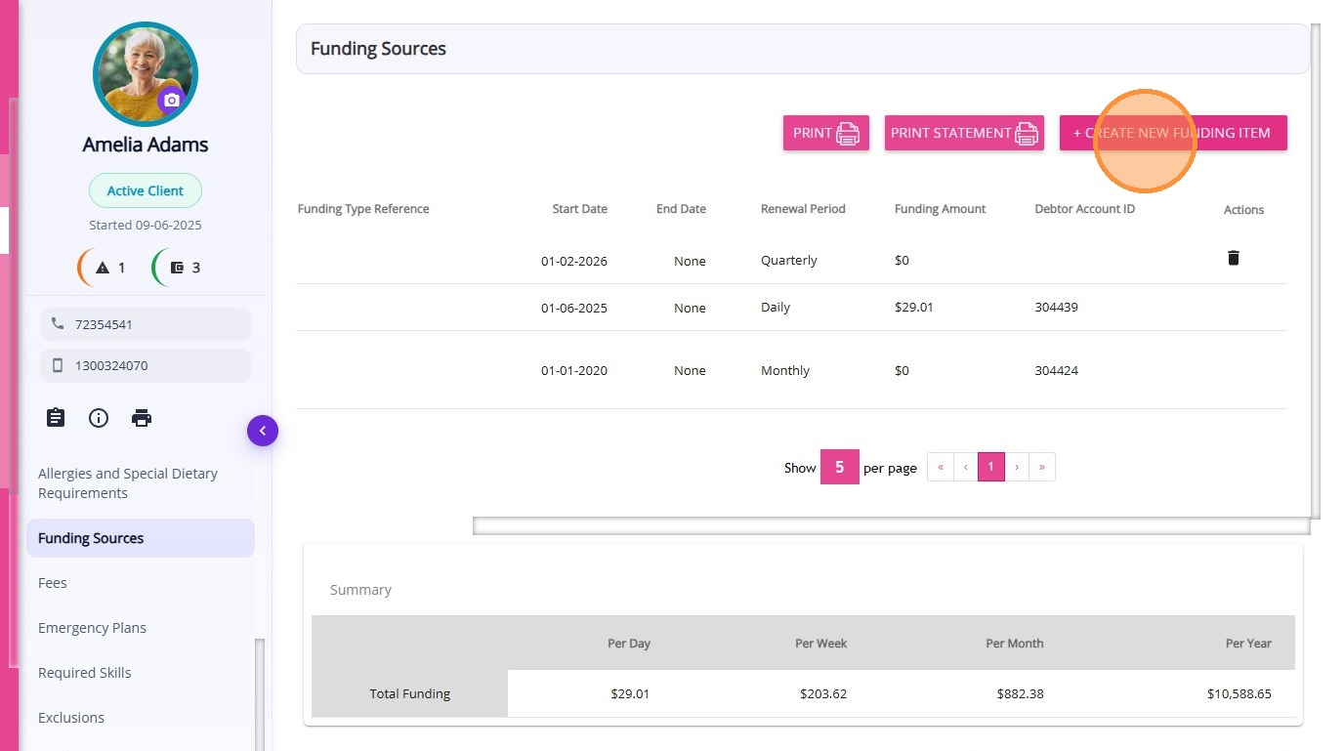
Task: Go to the next page arrow
Action: [x=1017, y=467]
